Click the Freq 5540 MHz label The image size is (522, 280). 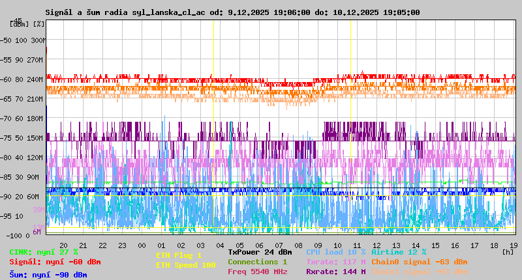tap(257, 272)
